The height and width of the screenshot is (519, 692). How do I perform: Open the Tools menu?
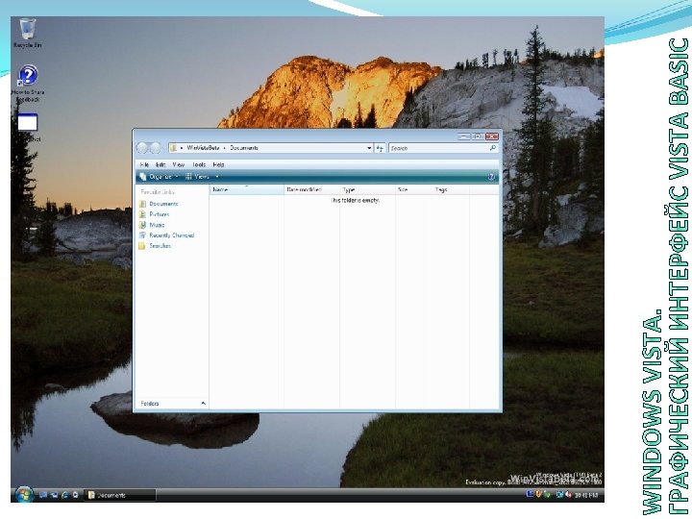(x=199, y=164)
